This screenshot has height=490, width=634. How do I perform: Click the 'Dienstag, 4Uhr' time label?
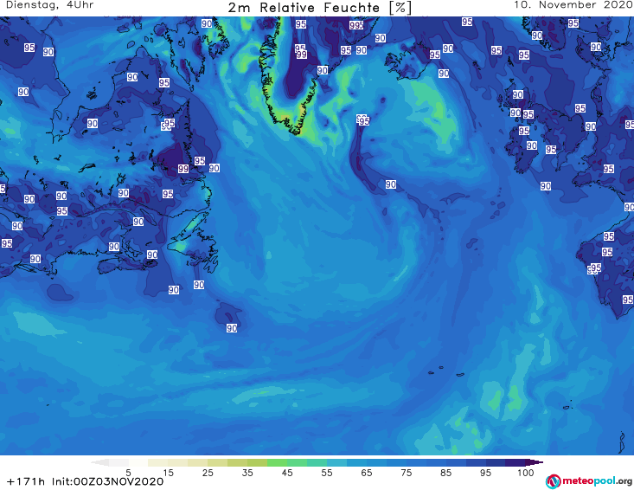[x=49, y=5]
